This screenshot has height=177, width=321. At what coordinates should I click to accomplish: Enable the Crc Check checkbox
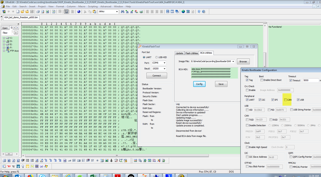point(247,90)
